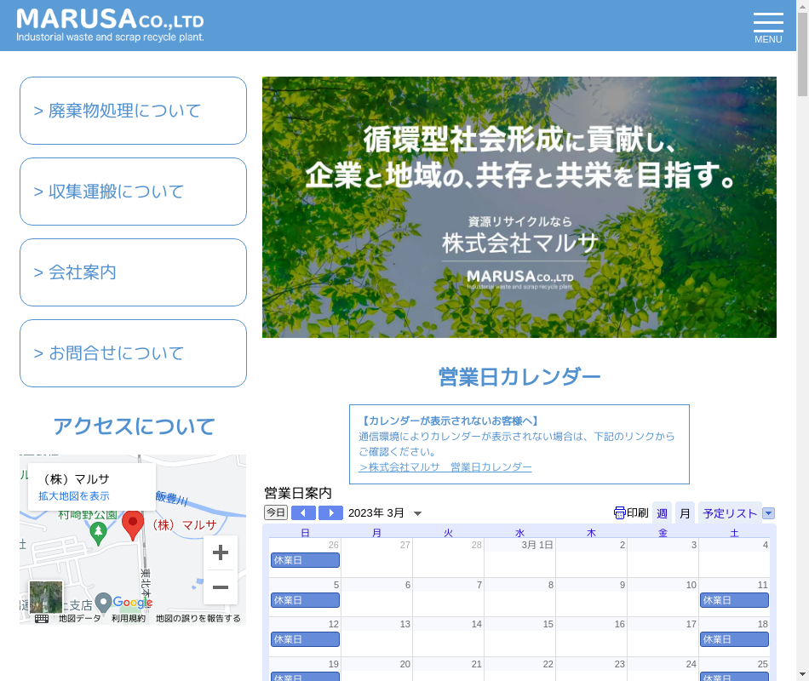Switch calendar to 月 view
Screen dimensions: 809x681
click(685, 512)
